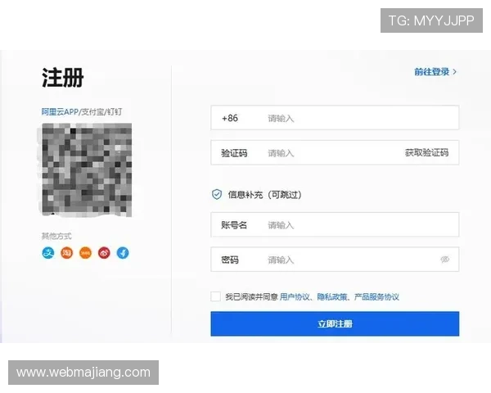The height and width of the screenshot is (393, 491).
Task: Go to login via 前往登录
Action: (435, 72)
